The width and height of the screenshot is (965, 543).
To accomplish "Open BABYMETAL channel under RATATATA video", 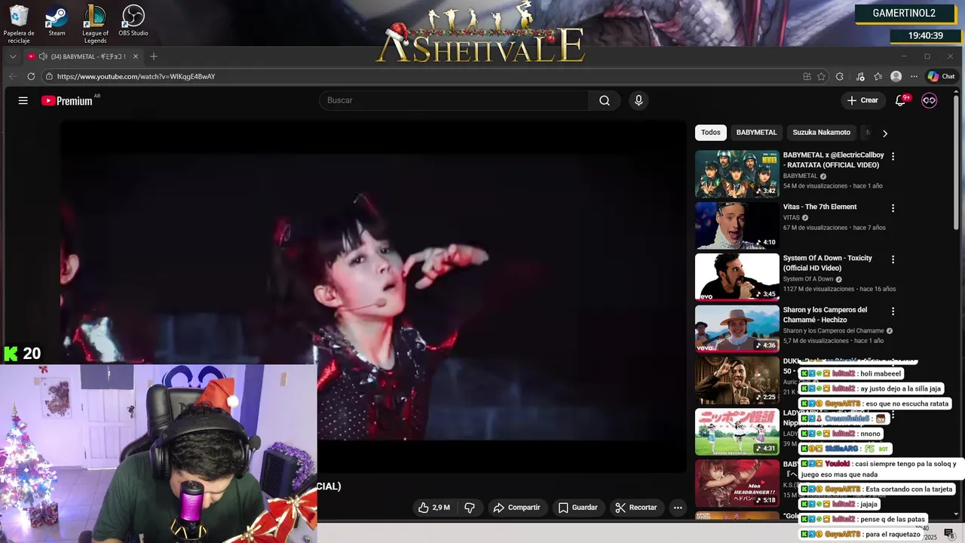I will tap(800, 176).
